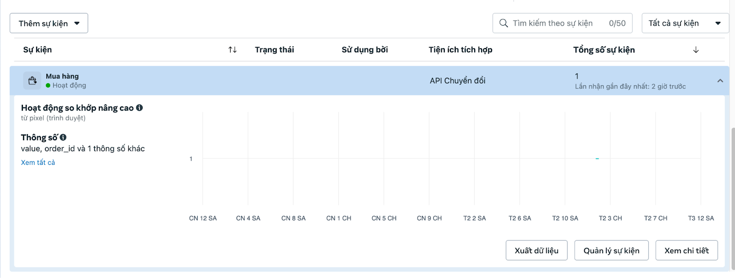Screen dimensions: 735x278
Task: Click the Xuất dữ liệu button
Action: pyautogui.click(x=537, y=251)
